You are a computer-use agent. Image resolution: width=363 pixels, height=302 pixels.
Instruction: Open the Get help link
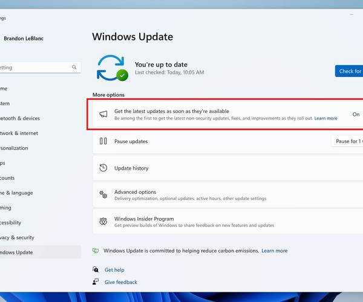pos(114,270)
